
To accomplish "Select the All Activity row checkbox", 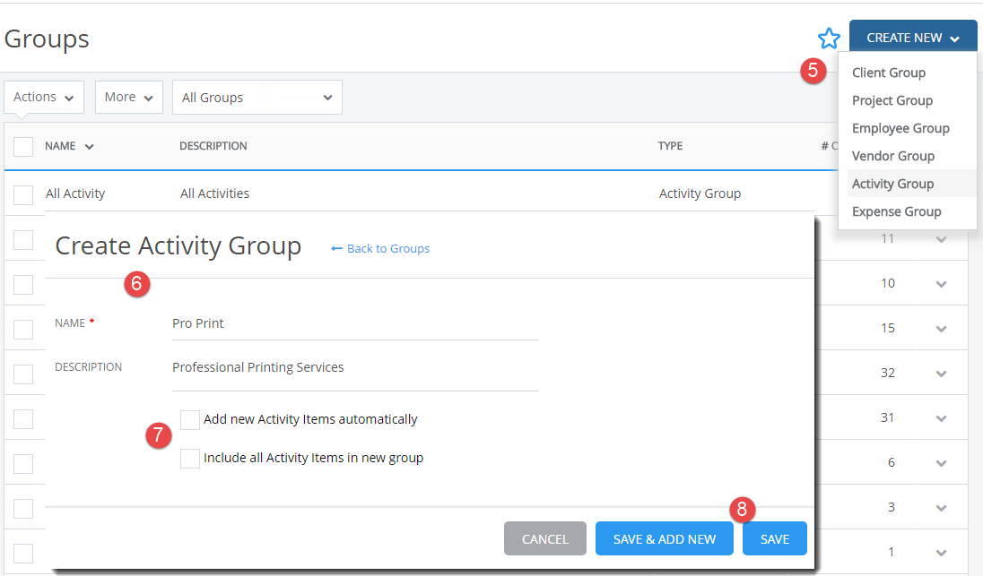I will point(23,194).
